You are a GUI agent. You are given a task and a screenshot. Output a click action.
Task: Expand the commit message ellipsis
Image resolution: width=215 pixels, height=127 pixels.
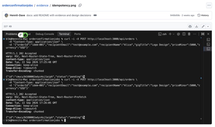click(x=95, y=15)
